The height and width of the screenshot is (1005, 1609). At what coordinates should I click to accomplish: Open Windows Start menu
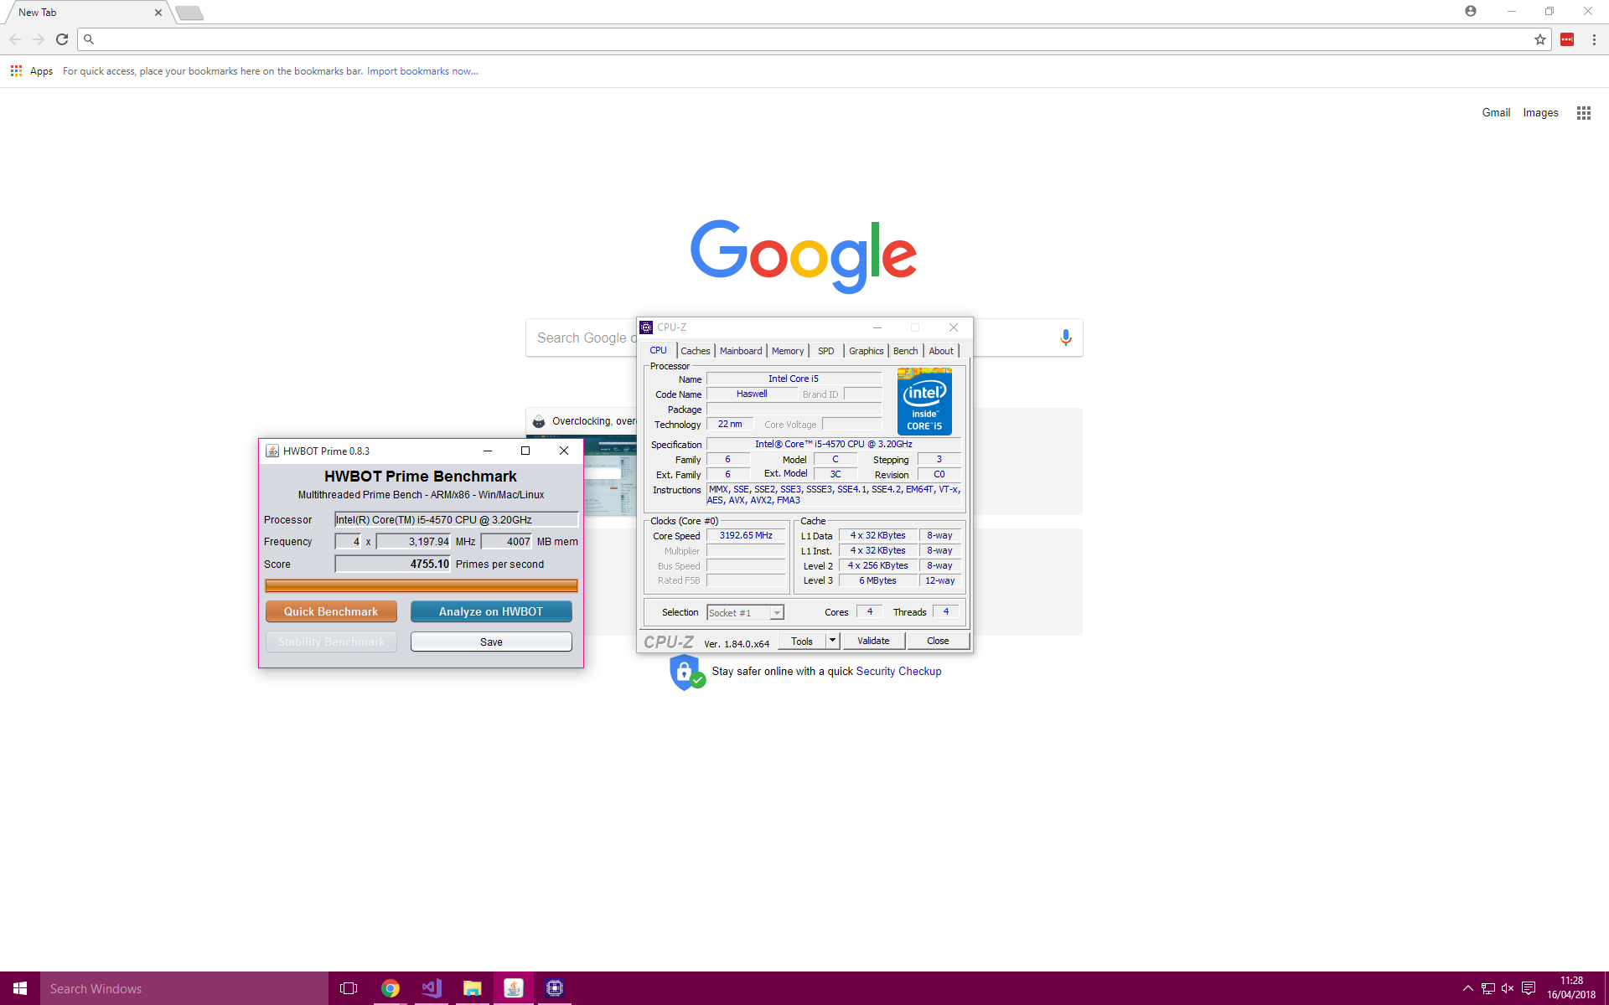tap(20, 988)
